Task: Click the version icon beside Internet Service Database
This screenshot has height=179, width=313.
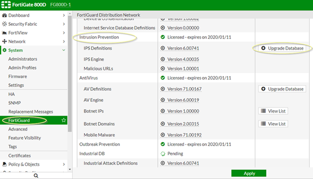Action: point(163,28)
